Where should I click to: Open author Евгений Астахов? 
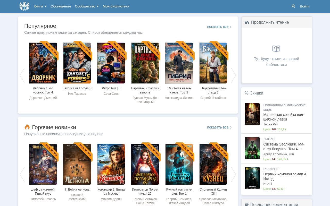(x=145, y=199)
